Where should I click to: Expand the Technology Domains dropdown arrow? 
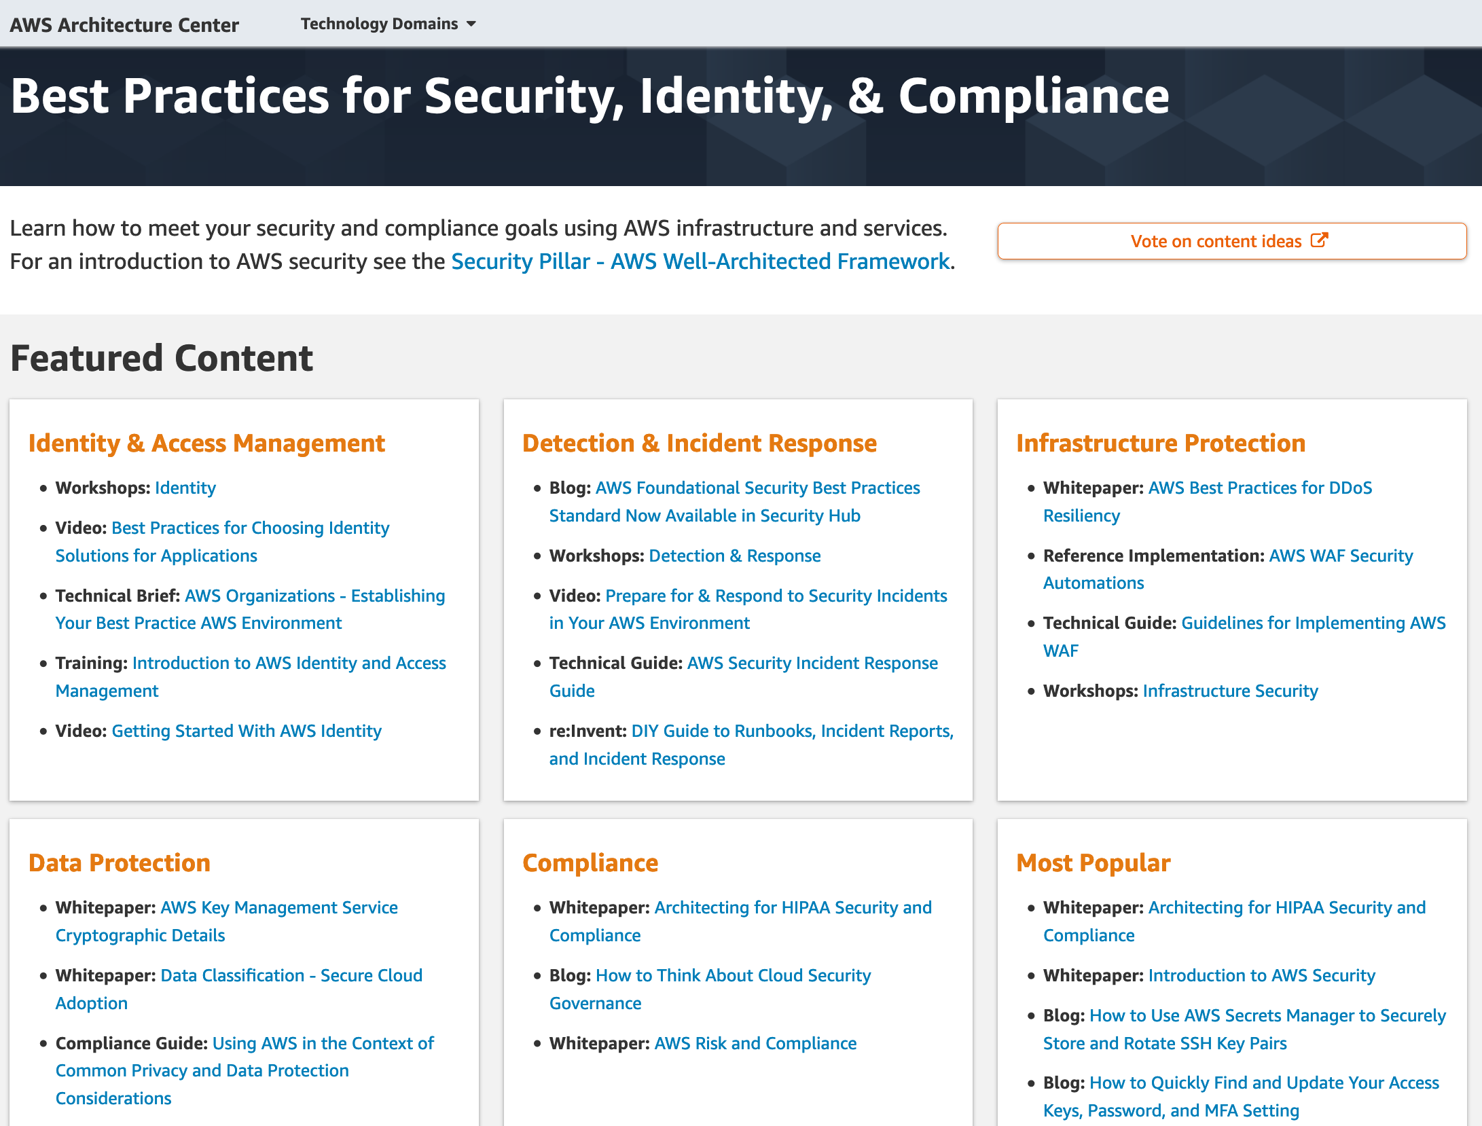pyautogui.click(x=471, y=24)
